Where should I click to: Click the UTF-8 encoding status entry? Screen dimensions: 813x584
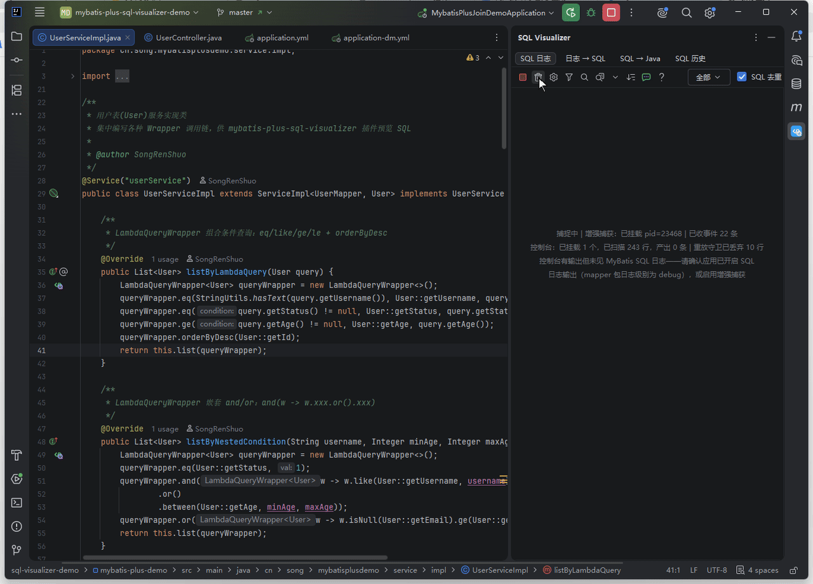717,570
